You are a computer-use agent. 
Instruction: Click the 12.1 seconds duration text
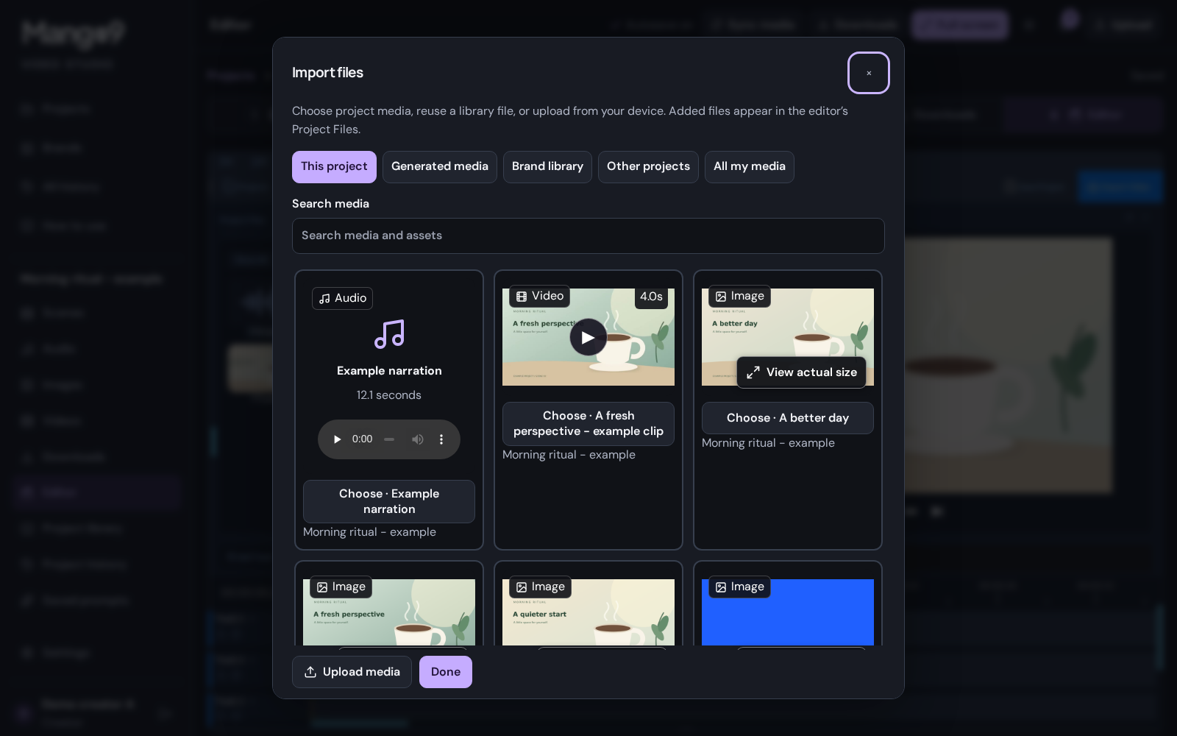point(389,395)
